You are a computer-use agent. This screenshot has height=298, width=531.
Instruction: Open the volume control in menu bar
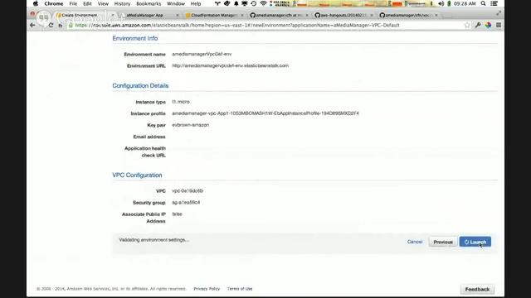click(441, 3)
